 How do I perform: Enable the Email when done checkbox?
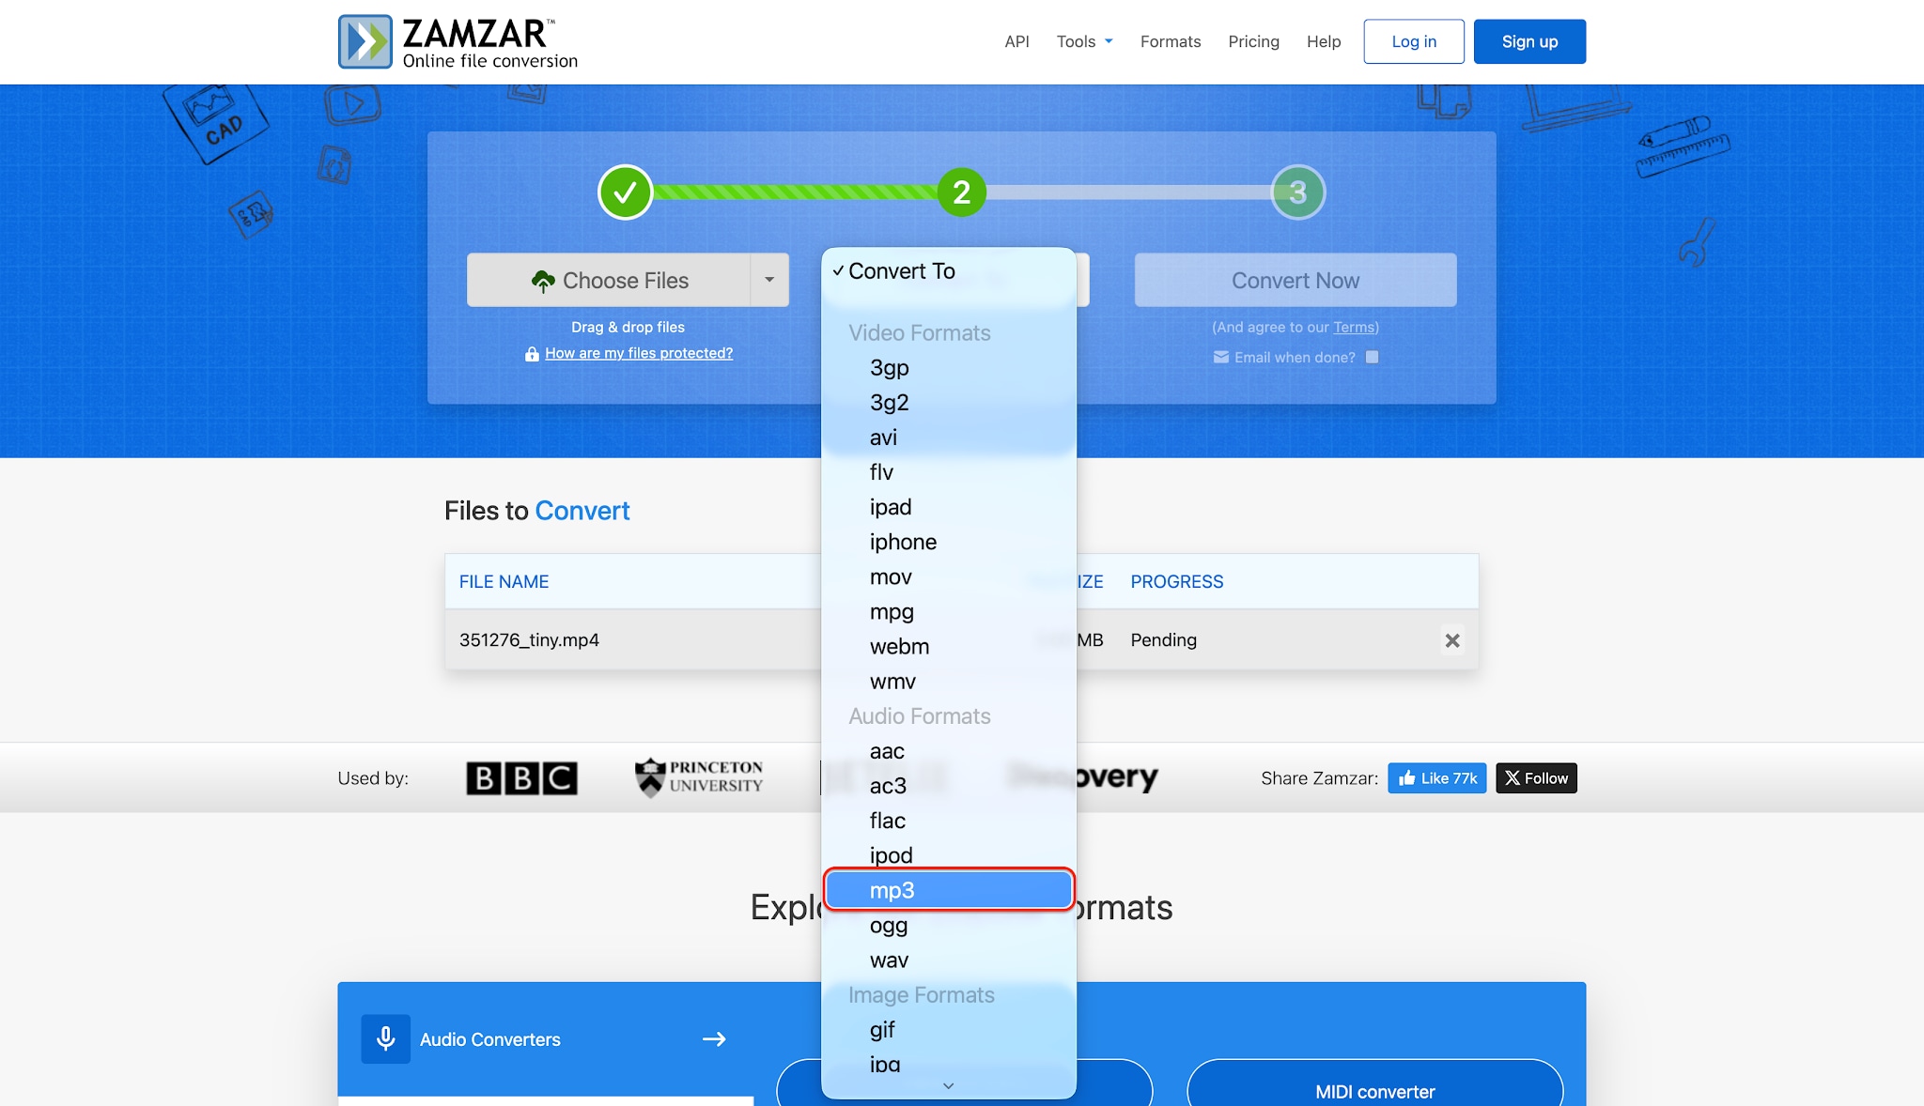click(1373, 357)
